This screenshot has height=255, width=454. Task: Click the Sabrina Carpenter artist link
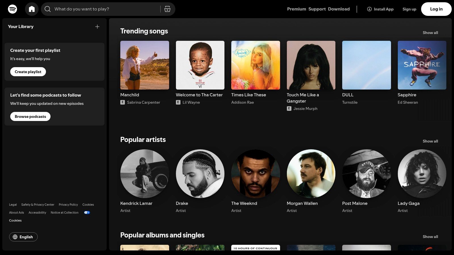(x=144, y=102)
